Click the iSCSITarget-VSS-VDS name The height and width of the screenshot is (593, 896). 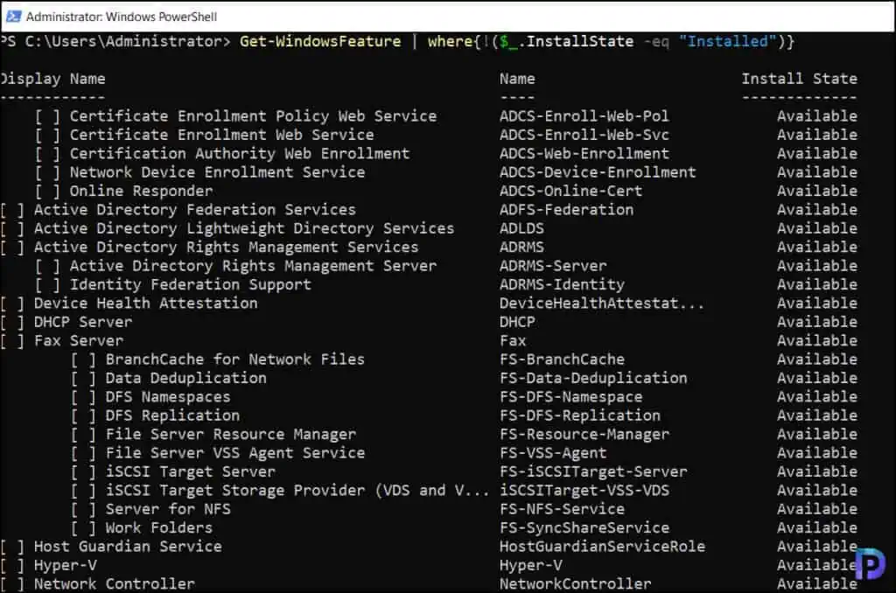584,491
